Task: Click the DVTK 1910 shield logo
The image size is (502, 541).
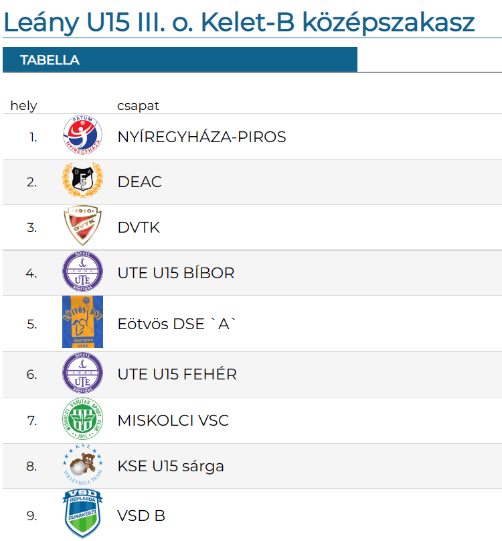Action: pyautogui.click(x=82, y=226)
